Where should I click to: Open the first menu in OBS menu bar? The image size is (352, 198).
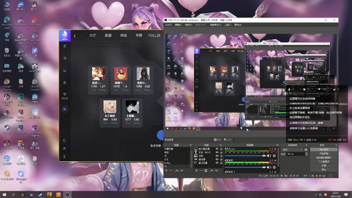coord(168,25)
